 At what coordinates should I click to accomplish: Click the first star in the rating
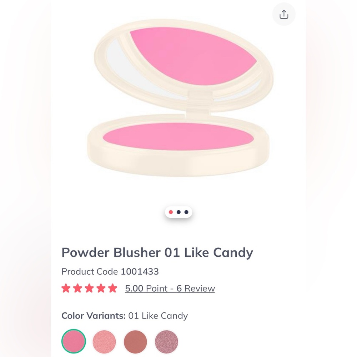click(66, 288)
